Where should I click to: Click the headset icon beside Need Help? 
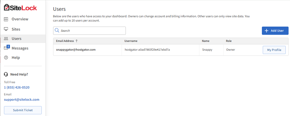click(6, 74)
